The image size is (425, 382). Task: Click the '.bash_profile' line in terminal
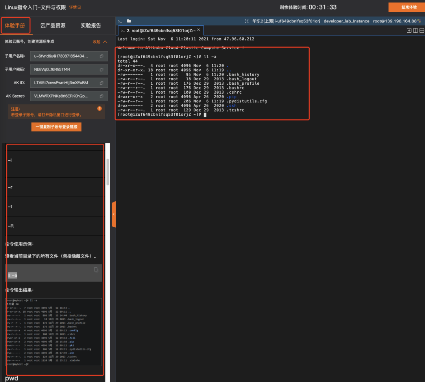(188, 83)
